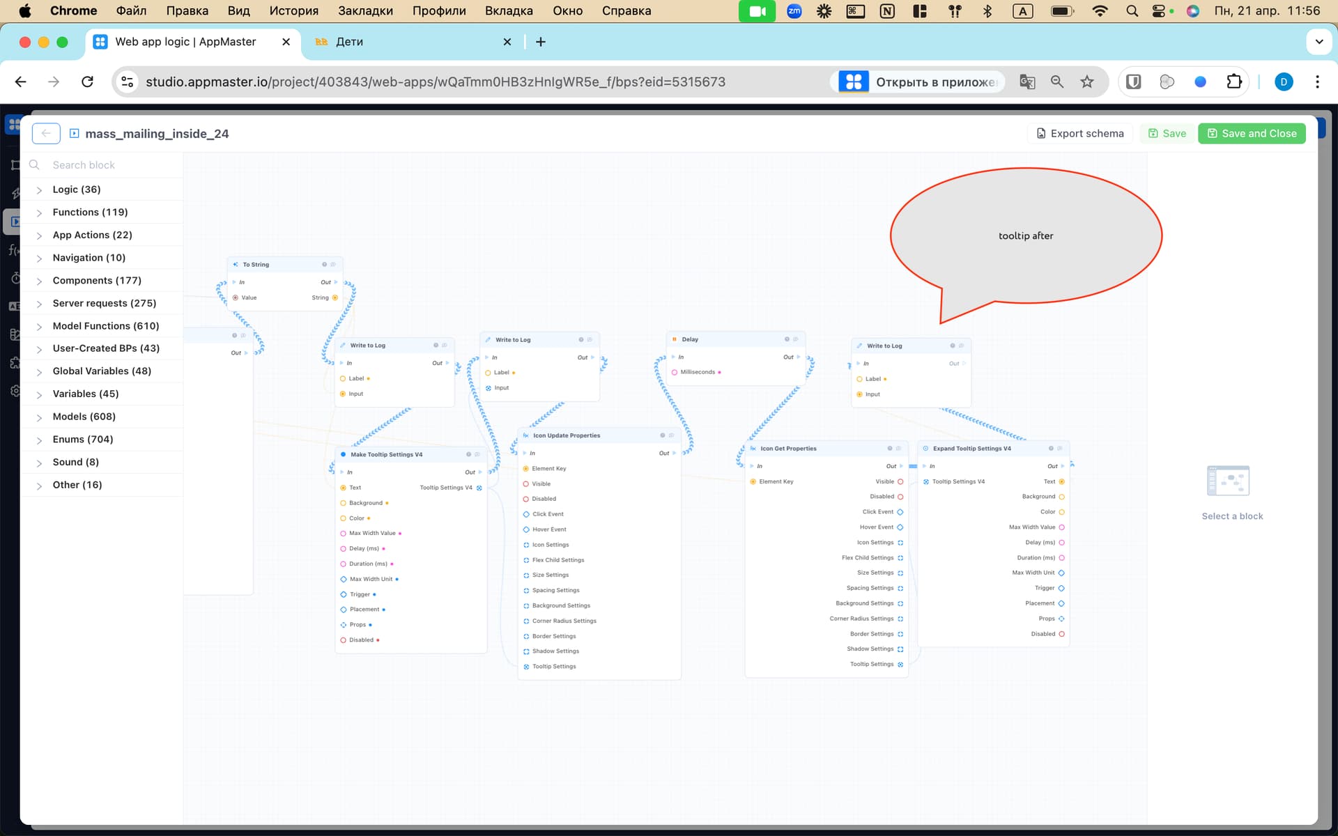The width and height of the screenshot is (1338, 836).
Task: Click comment icon on Make Tooltip Settings V4 block
Action: click(x=477, y=454)
